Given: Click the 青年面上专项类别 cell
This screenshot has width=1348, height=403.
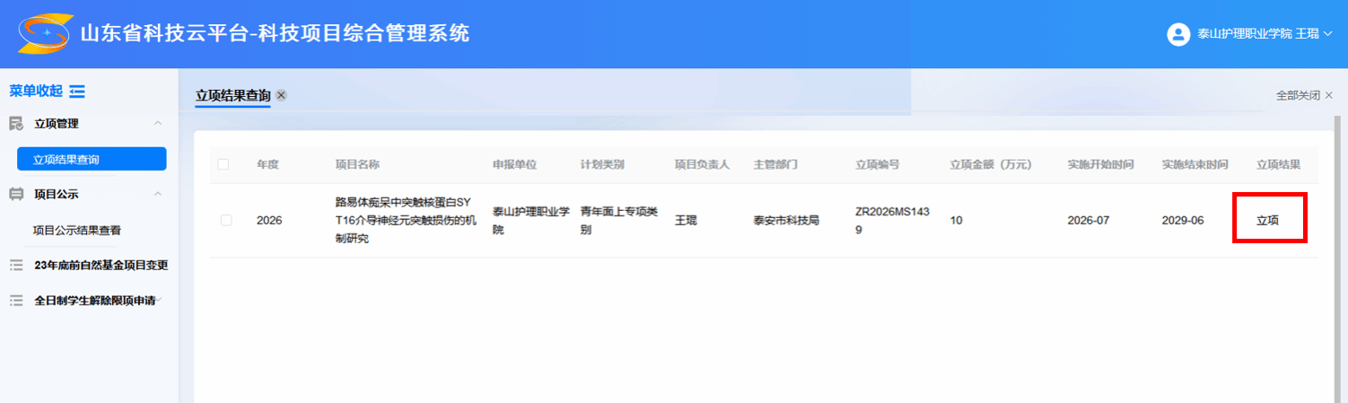Looking at the screenshot, I should click(619, 220).
